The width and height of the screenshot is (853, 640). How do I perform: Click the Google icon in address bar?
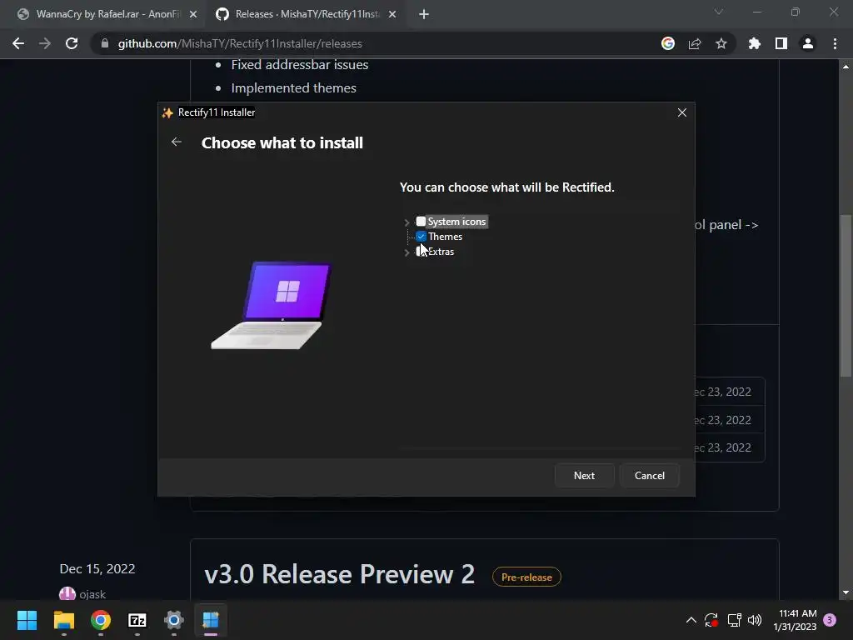click(x=668, y=43)
